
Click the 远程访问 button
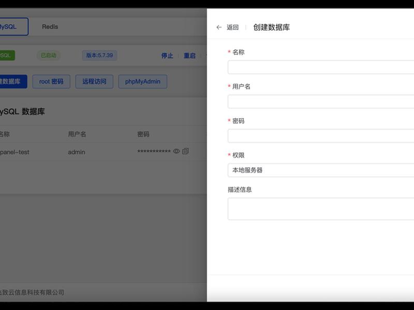point(94,82)
